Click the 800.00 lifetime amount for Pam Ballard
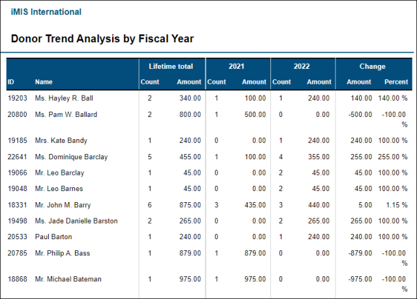The width and height of the screenshot is (417, 299). tap(190, 114)
